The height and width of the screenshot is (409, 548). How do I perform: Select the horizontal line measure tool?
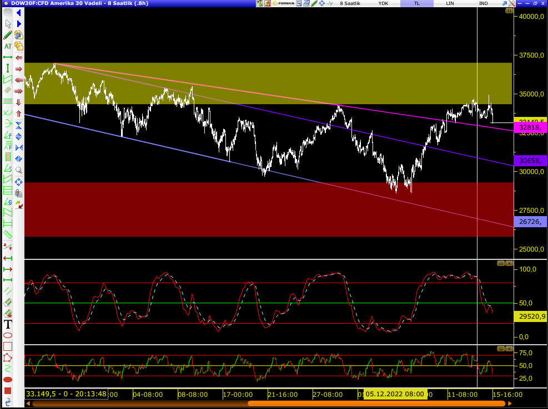pos(8,57)
